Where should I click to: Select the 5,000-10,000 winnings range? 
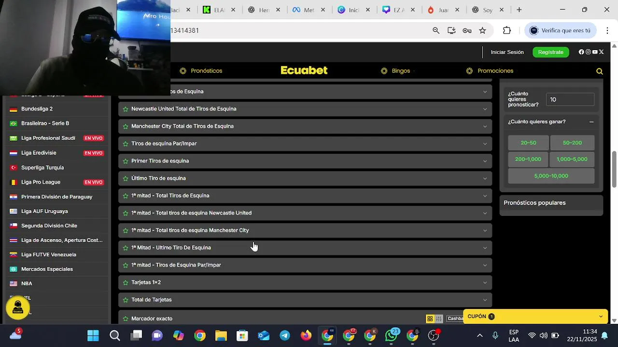(551, 176)
